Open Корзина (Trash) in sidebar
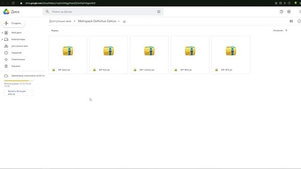The image size is (301, 169). pos(16,66)
